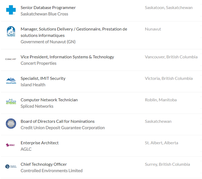202x179 pixels.
Task: Open Vice President, Information Systems & Technology
Action: coord(67,57)
